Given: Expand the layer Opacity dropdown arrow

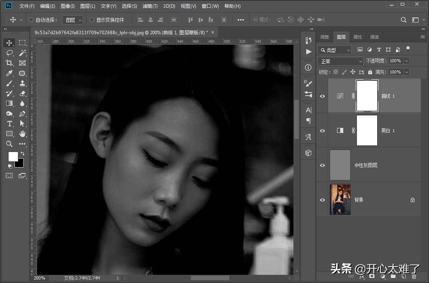Looking at the screenshot, I should point(406,61).
